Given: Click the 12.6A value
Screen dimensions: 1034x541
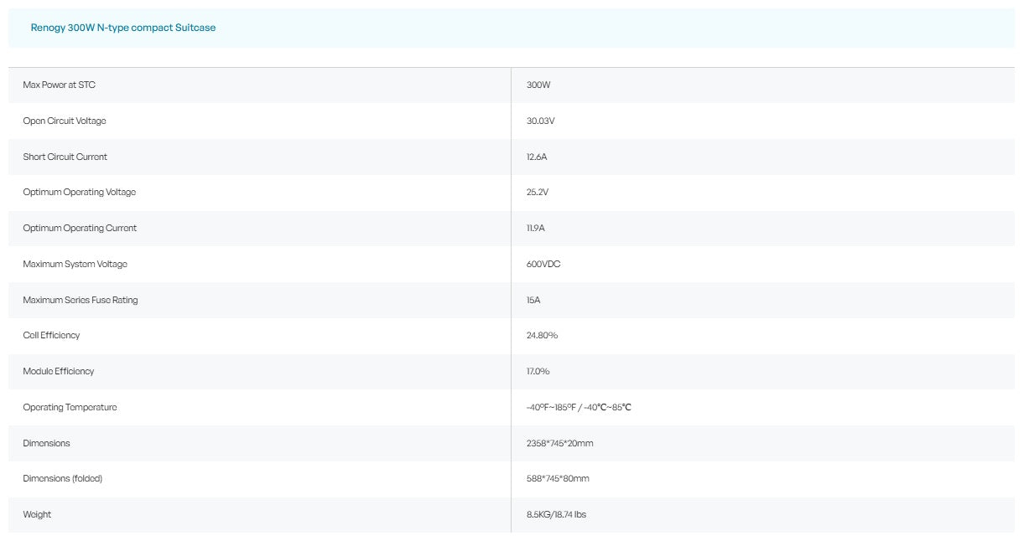Looking at the screenshot, I should 537,157.
